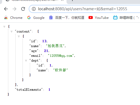The width and height of the screenshot is (140, 105).
Task: View site information icon in address bar
Action: coord(34,9)
